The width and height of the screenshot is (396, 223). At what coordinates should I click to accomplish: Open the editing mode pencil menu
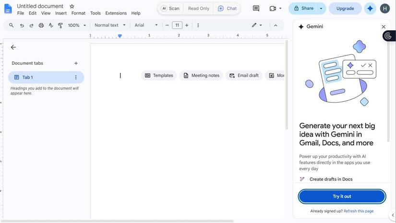257,25
